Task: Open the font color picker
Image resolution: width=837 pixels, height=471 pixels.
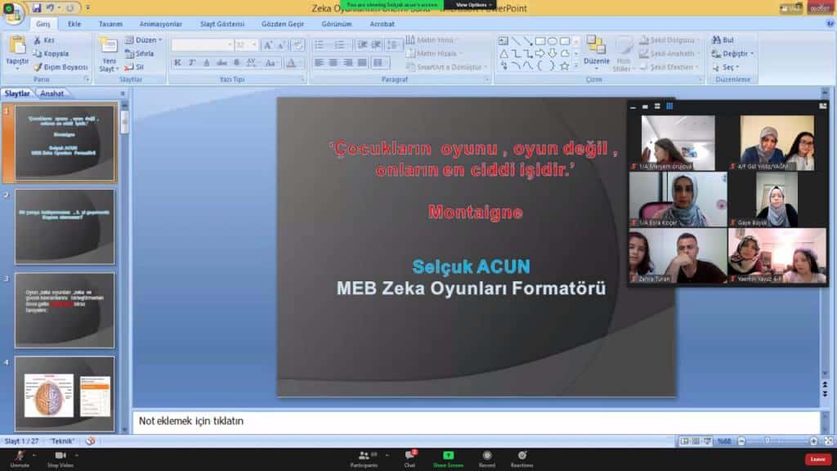Action: click(293, 63)
